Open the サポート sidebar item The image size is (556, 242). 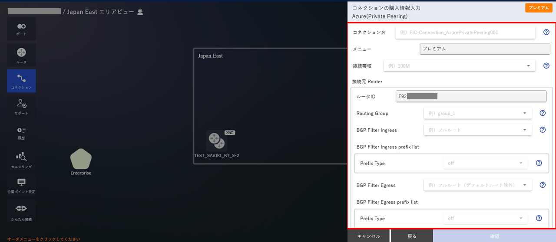pos(21,107)
